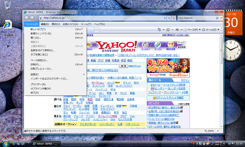Choose ページ設定(U)... menu item
This screenshot has width=245, height=147.
pos(55,60)
